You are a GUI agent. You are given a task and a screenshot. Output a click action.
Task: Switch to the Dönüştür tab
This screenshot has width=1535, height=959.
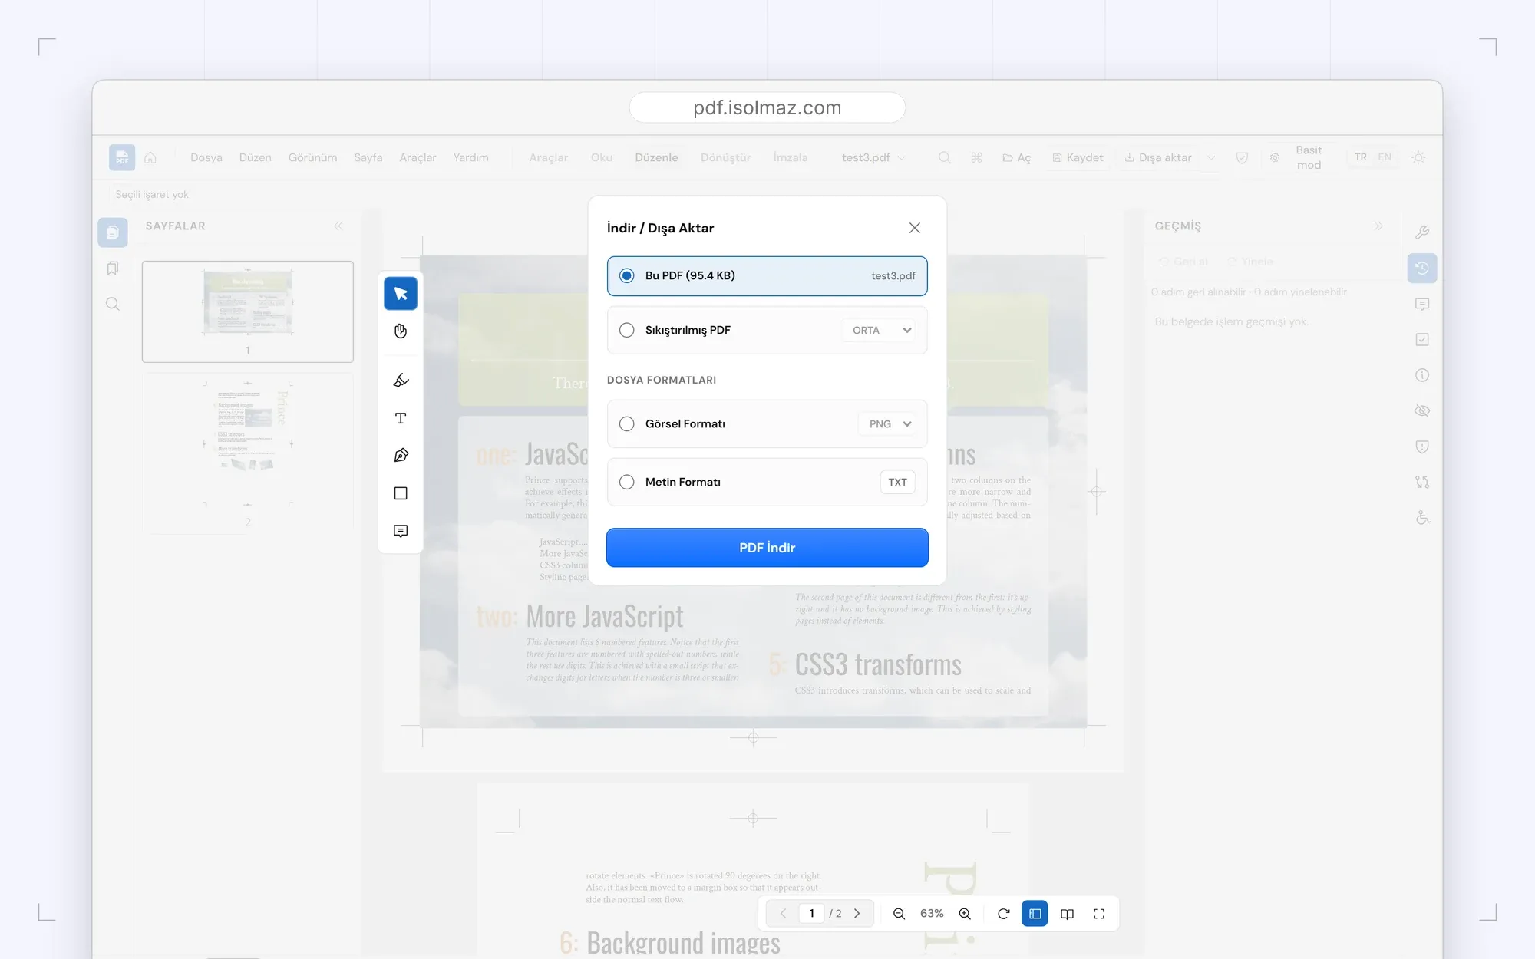point(725,157)
